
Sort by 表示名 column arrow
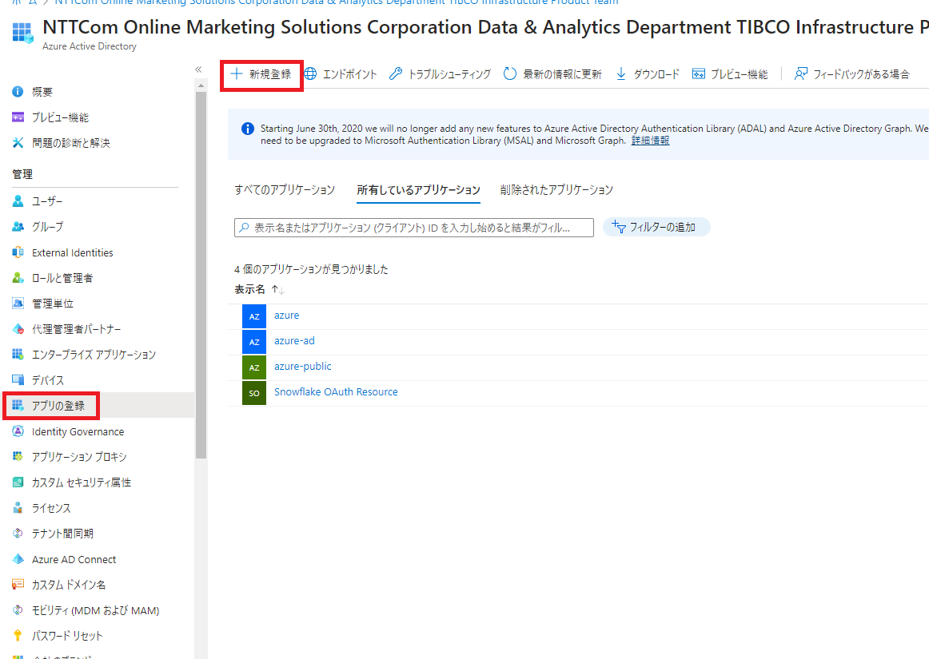point(278,289)
